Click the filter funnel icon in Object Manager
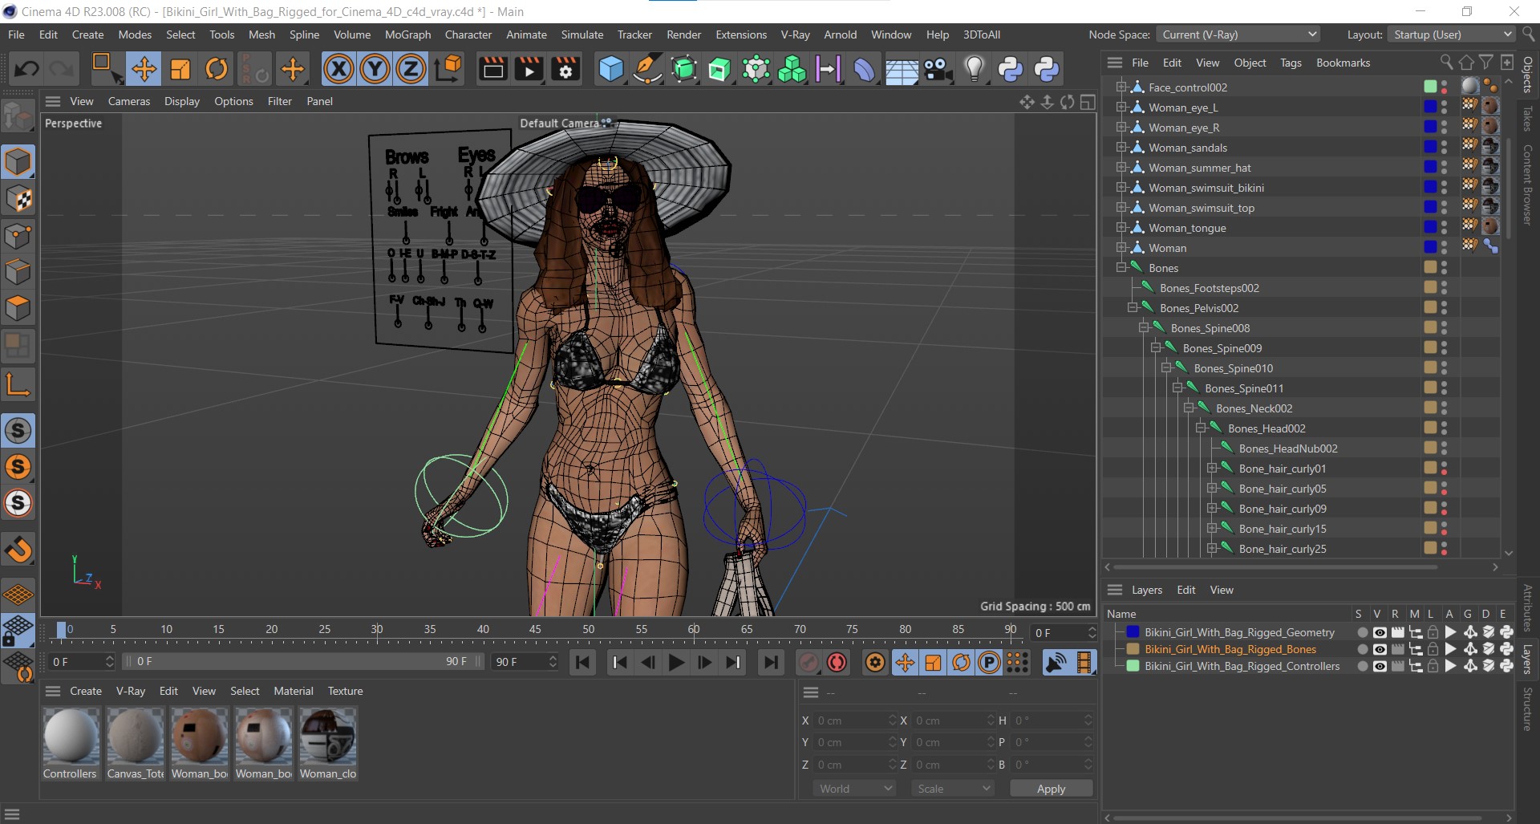Image resolution: width=1540 pixels, height=824 pixels. (x=1486, y=62)
